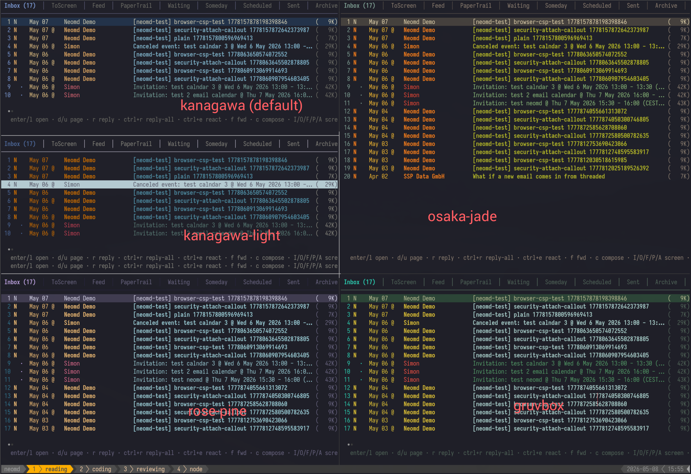
Task: Select row 9 Invitation in kanagawa-light pane
Action: pos(170,225)
